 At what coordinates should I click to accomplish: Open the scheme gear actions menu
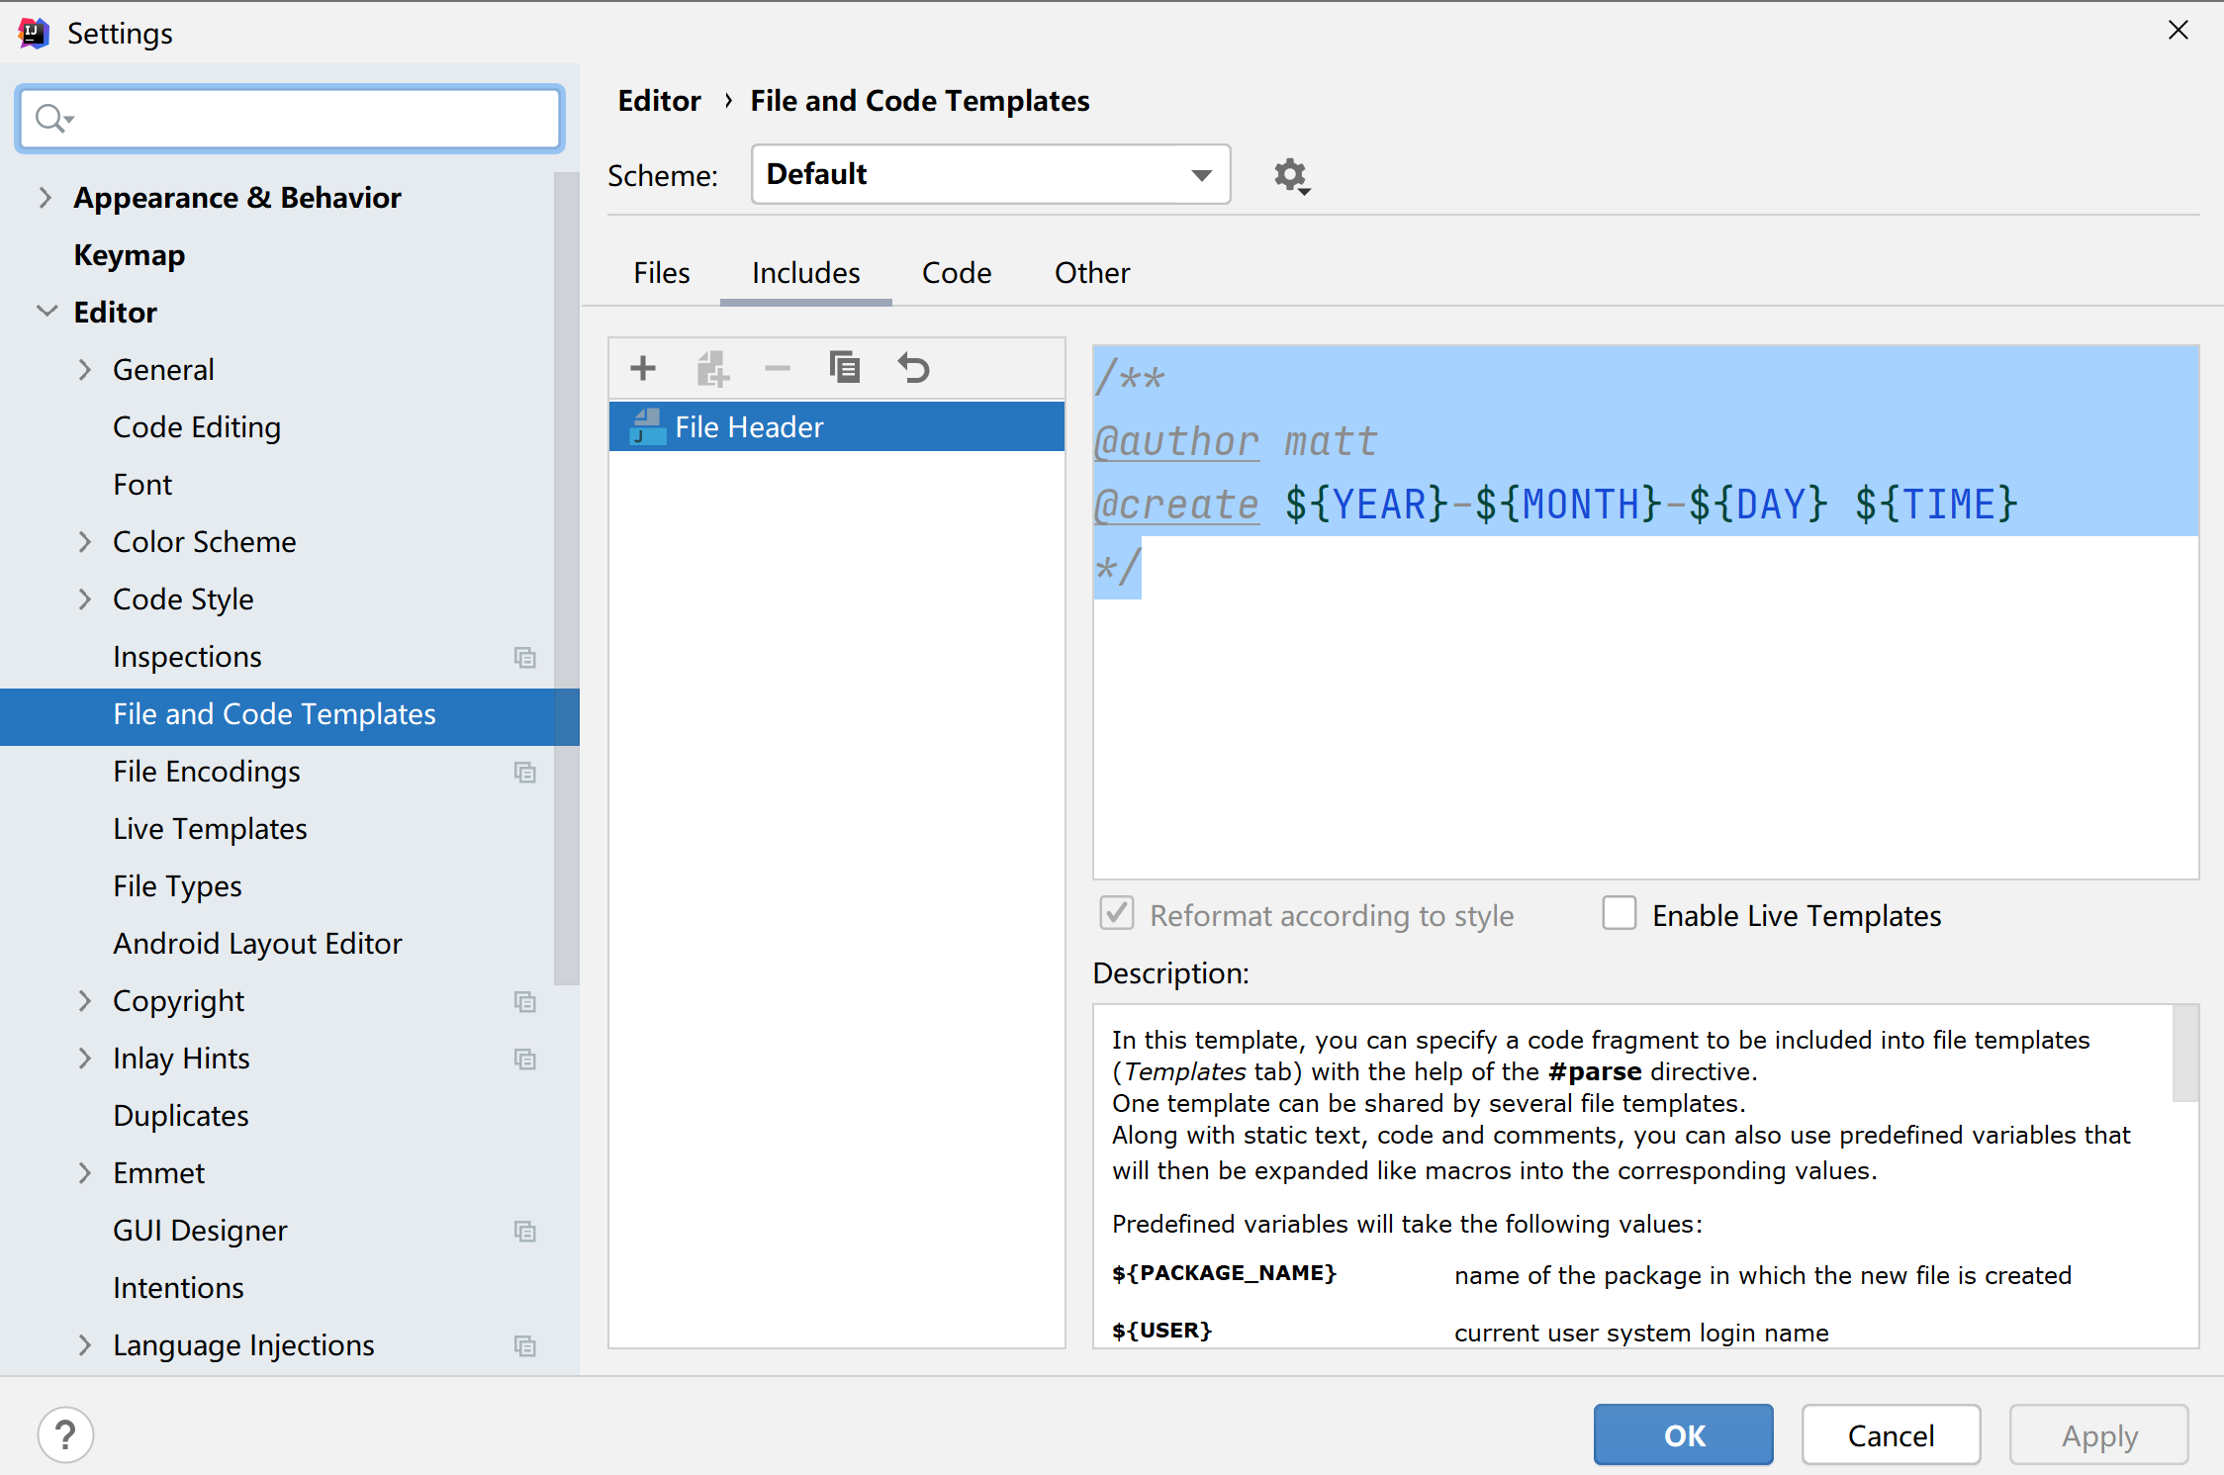pyautogui.click(x=1290, y=176)
